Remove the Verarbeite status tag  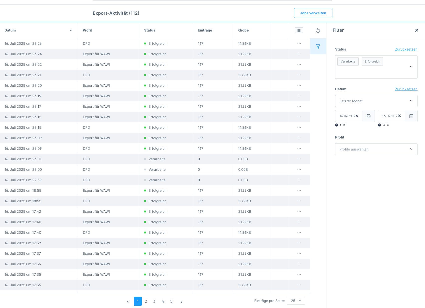(348, 61)
